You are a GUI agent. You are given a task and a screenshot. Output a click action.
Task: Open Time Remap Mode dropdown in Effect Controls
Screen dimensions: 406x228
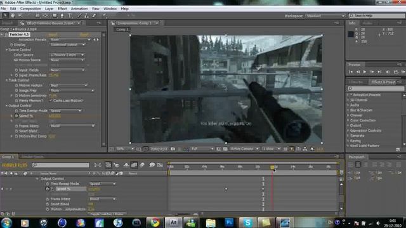pos(65,111)
